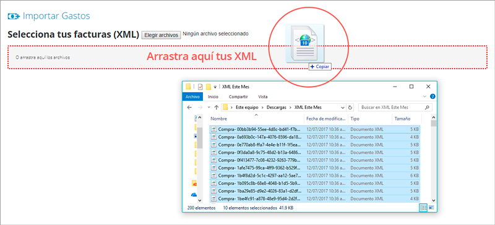Click the Importar Gastos money icon

tap(14, 16)
